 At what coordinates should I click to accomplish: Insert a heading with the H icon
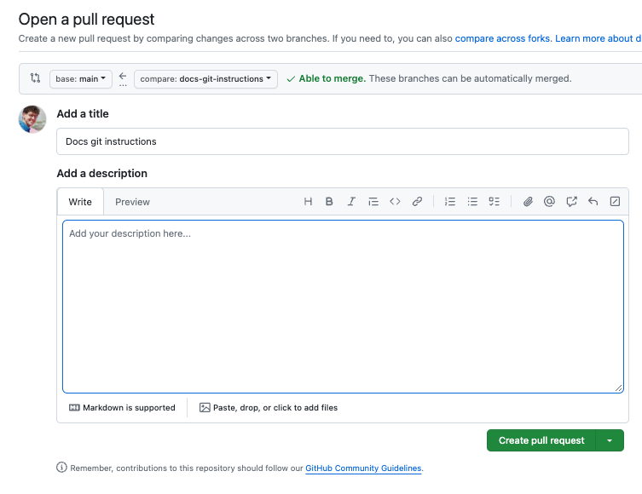click(308, 201)
